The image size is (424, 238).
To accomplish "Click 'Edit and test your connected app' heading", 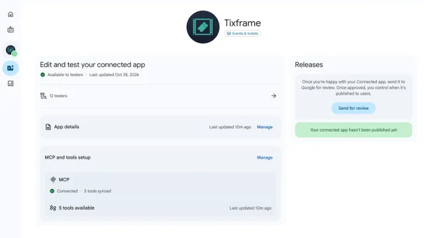I will pyautogui.click(x=93, y=65).
